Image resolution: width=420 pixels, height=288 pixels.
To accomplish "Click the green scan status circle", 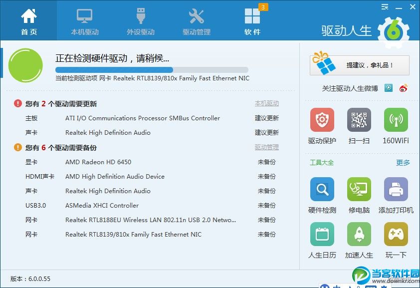I will point(25,65).
